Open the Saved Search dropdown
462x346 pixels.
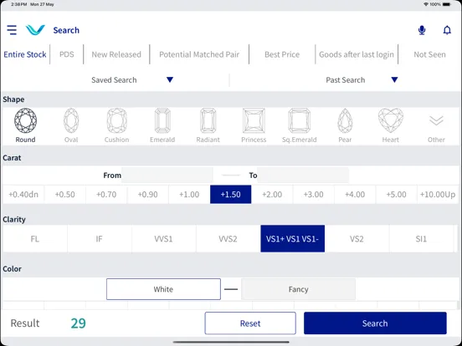click(132, 80)
